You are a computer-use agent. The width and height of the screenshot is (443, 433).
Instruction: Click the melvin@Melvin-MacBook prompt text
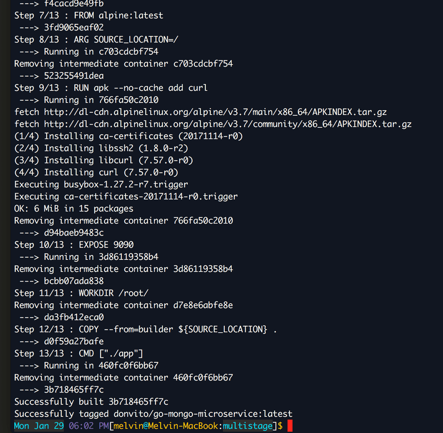pos(166,426)
